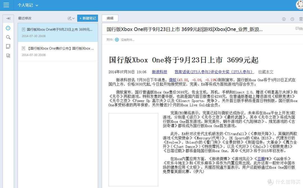Open the user avatar profile
This screenshot has height=188, width=303.
tap(300, 5)
